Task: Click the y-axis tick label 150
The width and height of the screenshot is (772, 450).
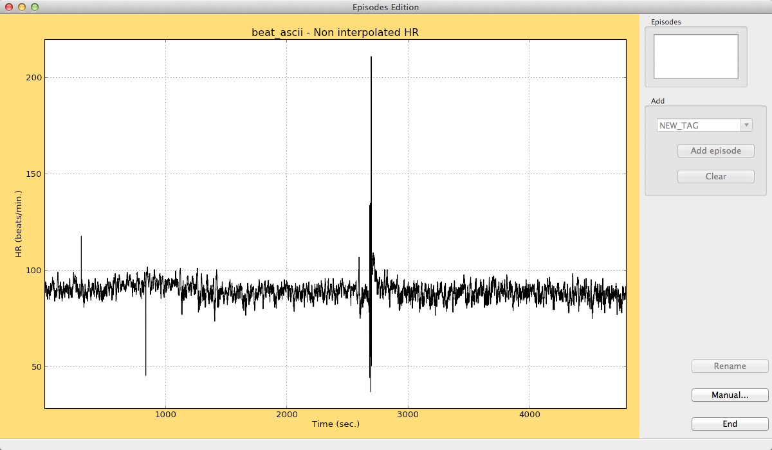Action: 32,174
